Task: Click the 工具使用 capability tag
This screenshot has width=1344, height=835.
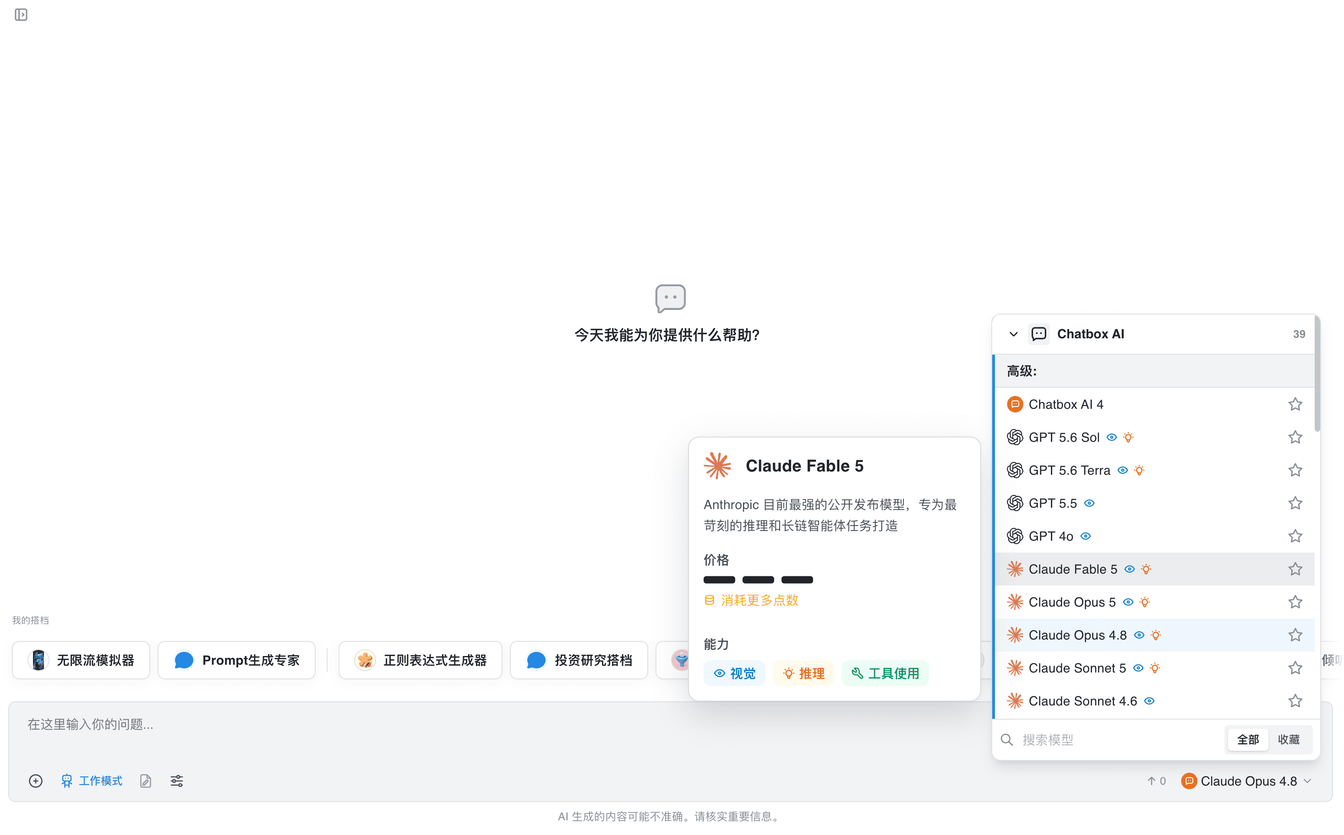Action: point(885,673)
